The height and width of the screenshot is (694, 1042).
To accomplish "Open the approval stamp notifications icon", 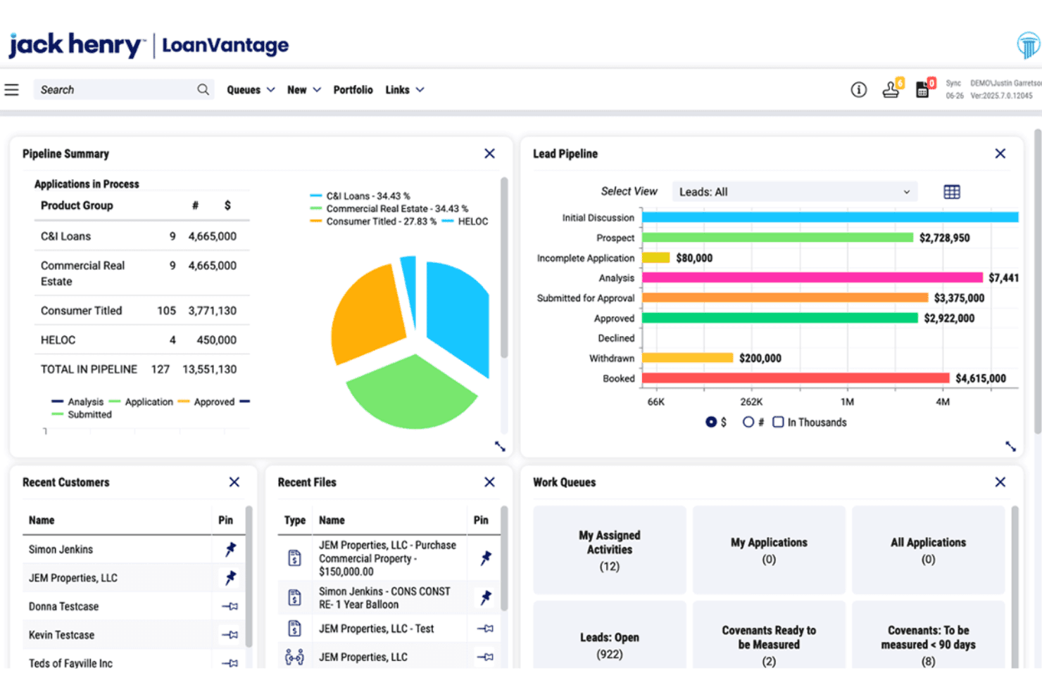I will pos(891,89).
